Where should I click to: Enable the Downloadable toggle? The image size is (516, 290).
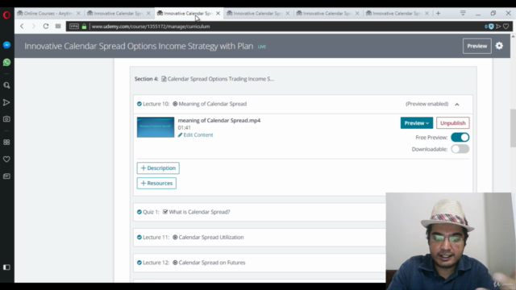[460, 149]
